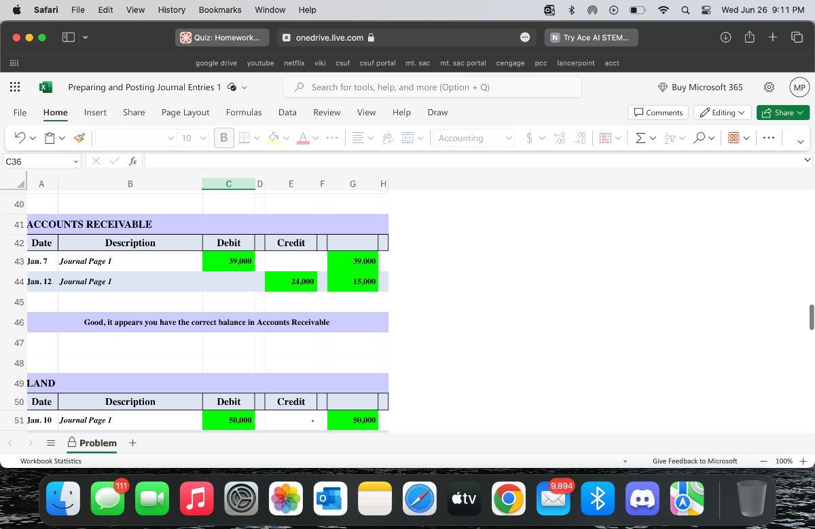This screenshot has width=815, height=529.
Task: Open the Accounting number format dropdown
Action: point(473,138)
